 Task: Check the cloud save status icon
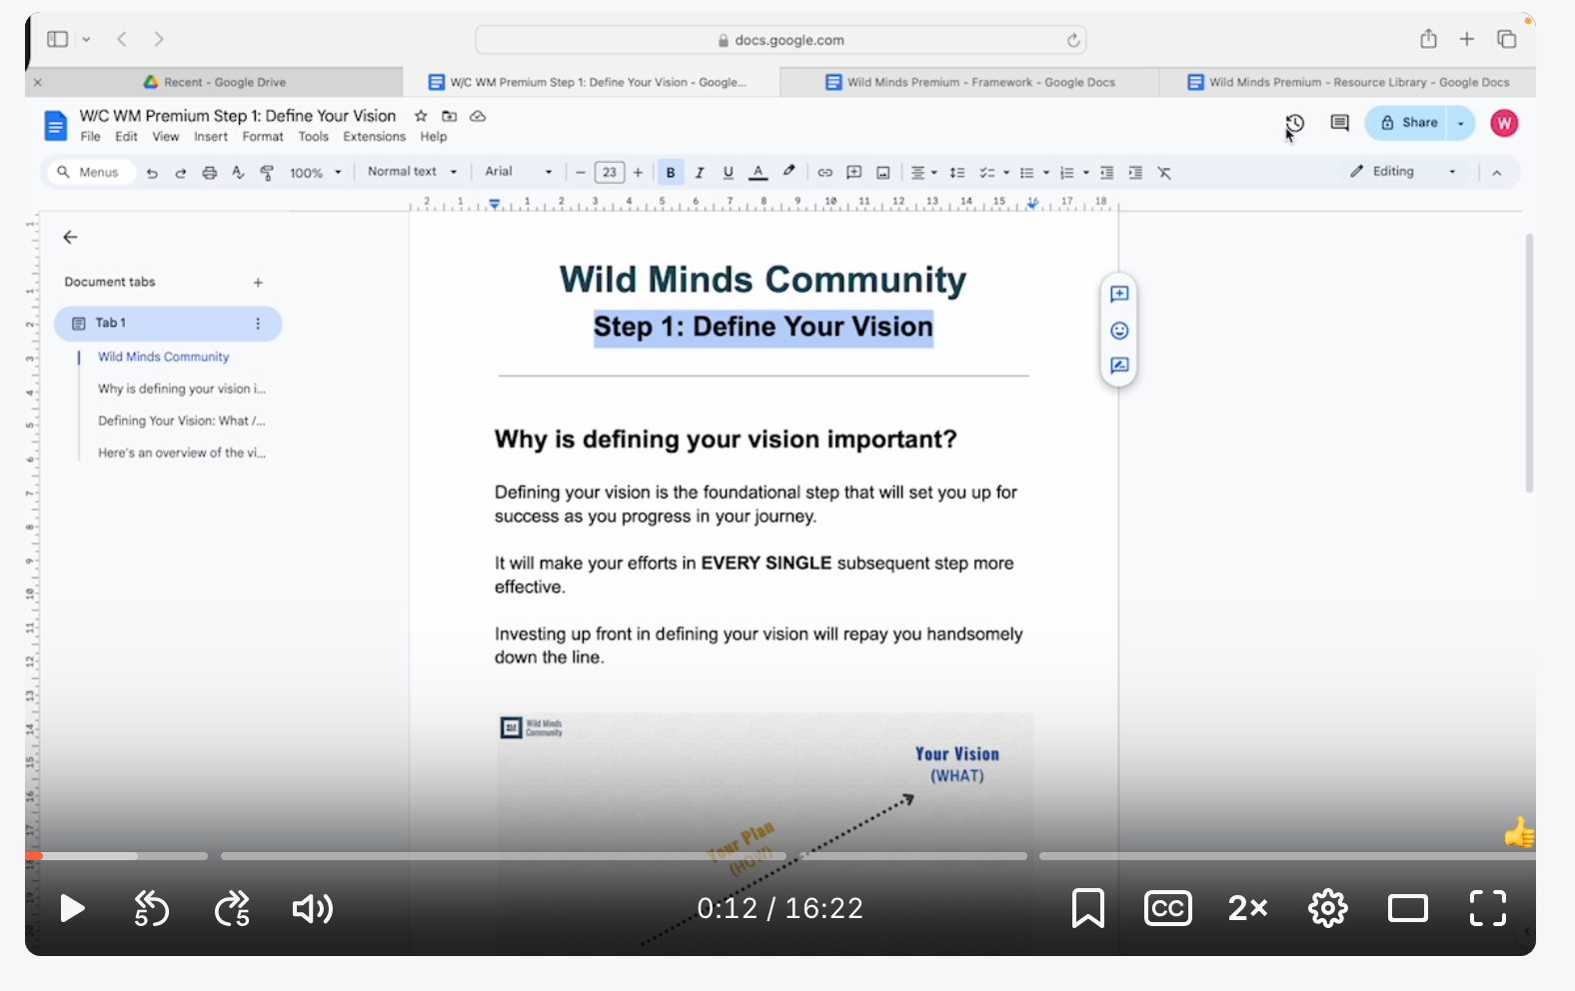478,116
